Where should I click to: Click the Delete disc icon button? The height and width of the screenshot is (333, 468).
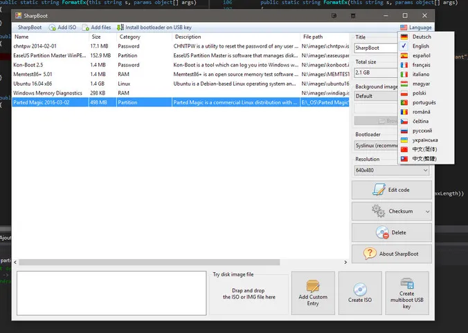pyautogui.click(x=382, y=233)
